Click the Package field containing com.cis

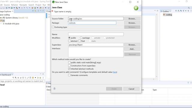tap(92, 23)
